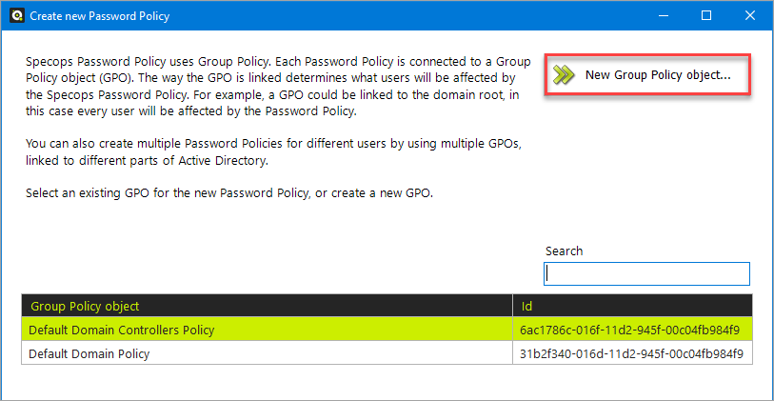This screenshot has height=401, width=774.
Task: Click the Specops icon in the title bar
Action: point(17,16)
